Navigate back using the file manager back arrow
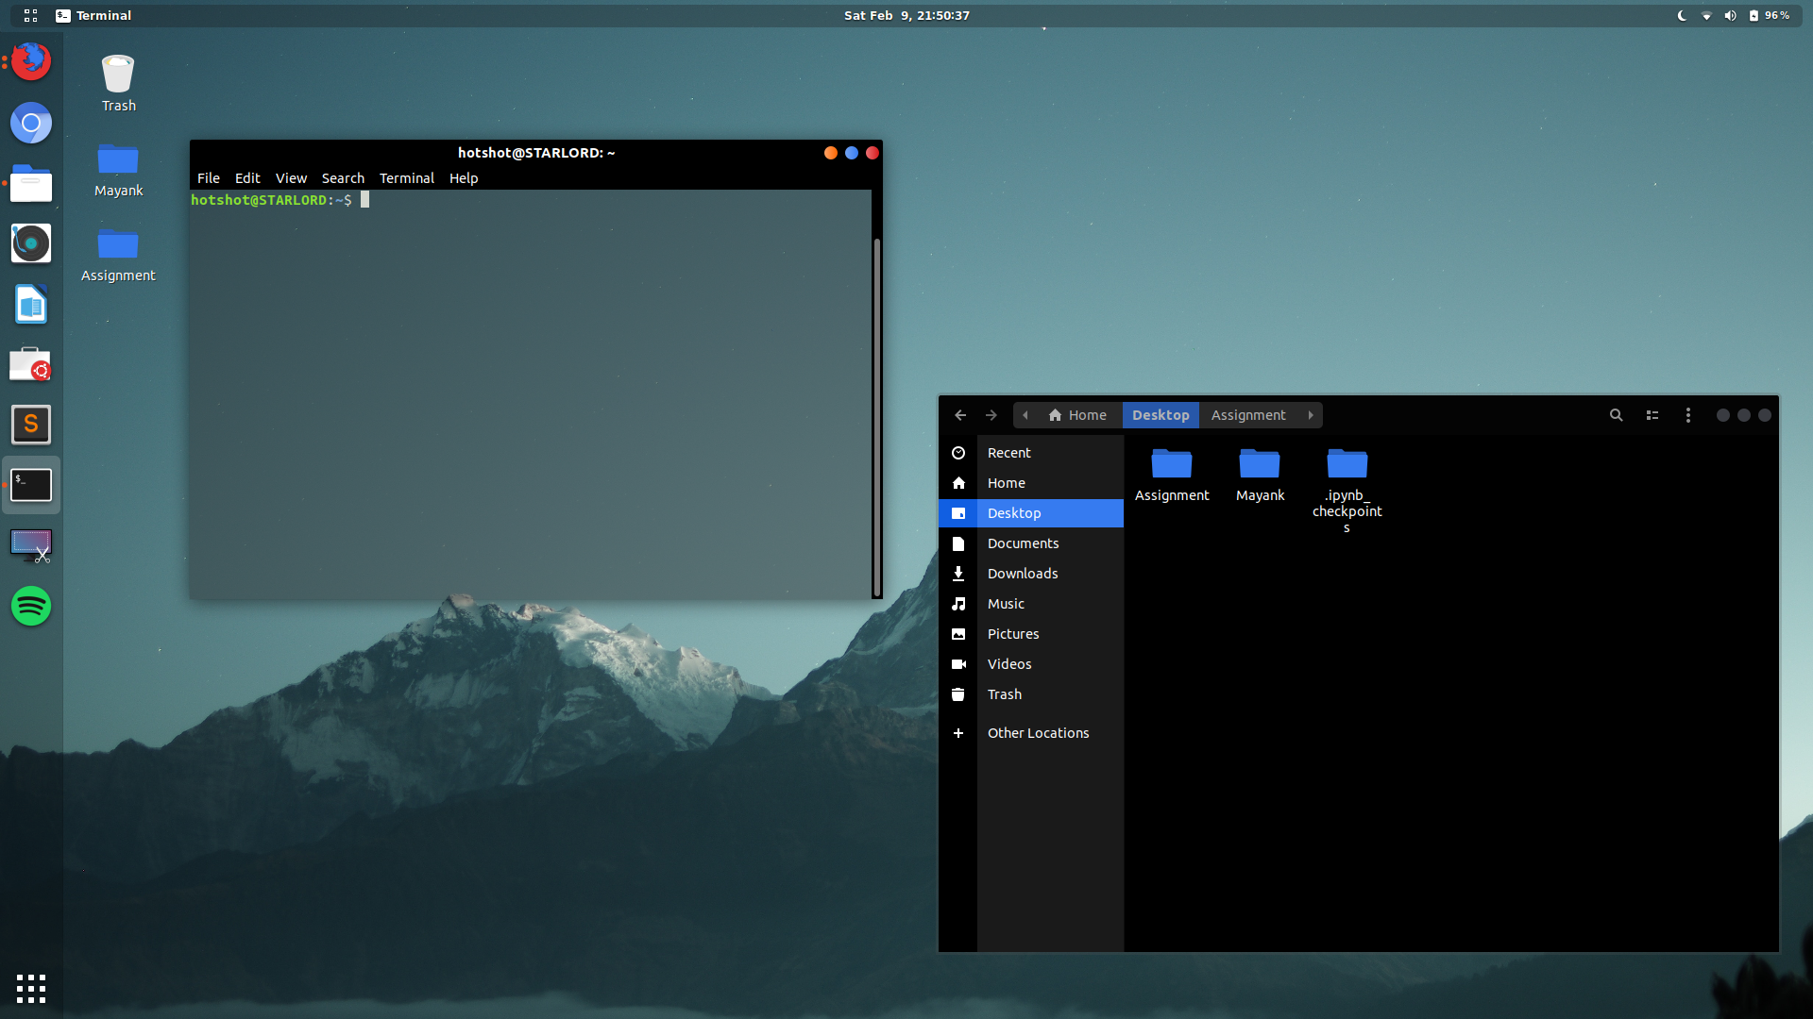Image resolution: width=1813 pixels, height=1019 pixels. [x=959, y=415]
